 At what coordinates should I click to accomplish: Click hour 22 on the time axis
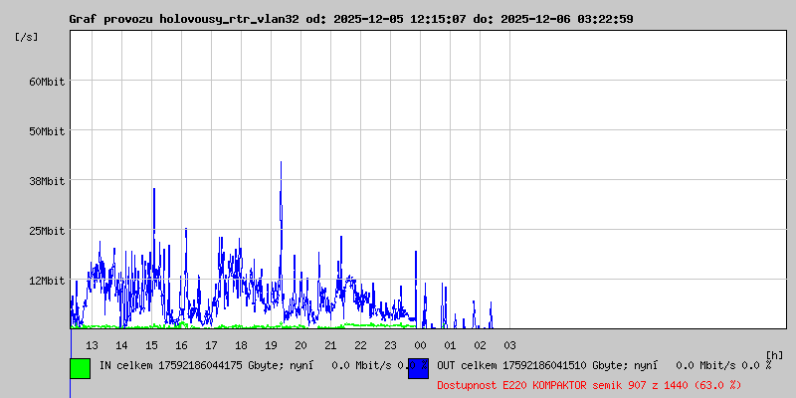(x=360, y=345)
